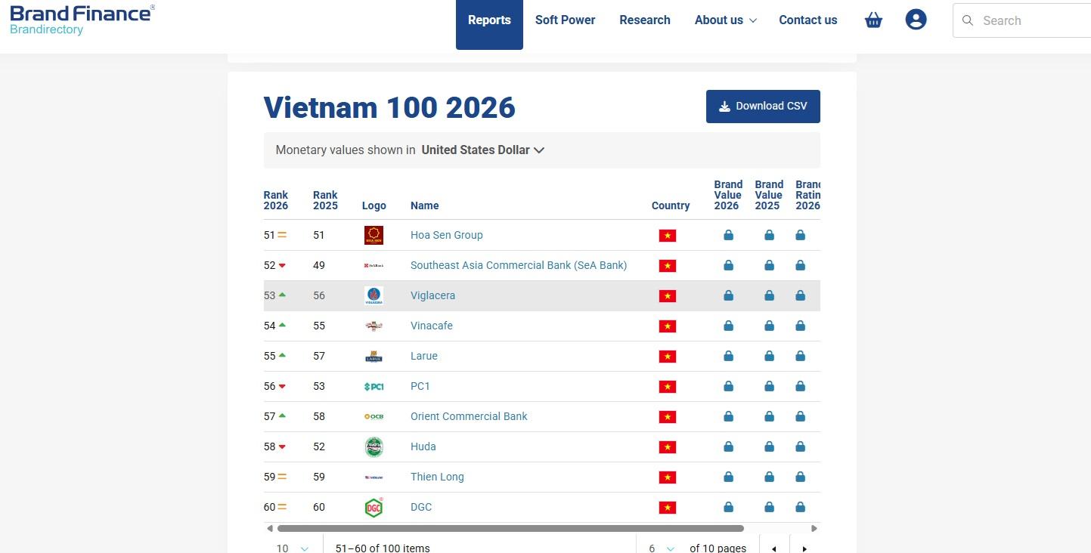Click the scrollbar left arrow
Screen dimensions: 1091x553
click(269, 529)
